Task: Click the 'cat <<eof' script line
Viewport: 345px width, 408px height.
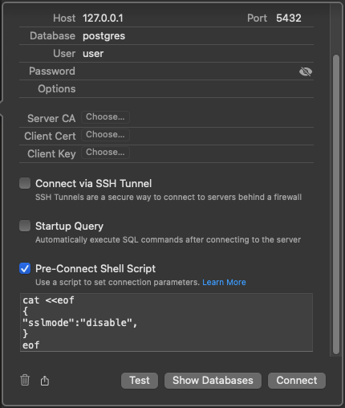Action: pos(48,300)
